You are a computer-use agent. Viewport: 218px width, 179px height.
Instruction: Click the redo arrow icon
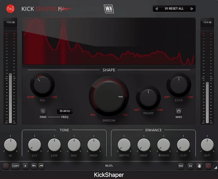41,166
